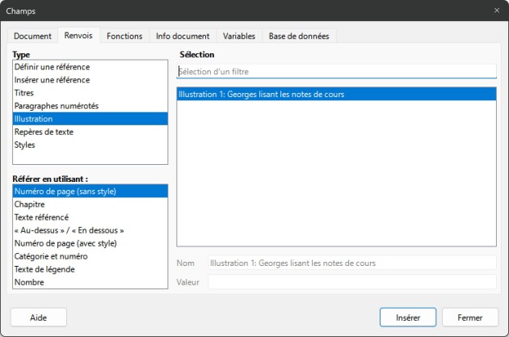Screen dimensions: 509x337
Task: Select 'Illustration 1: Georges lisant' entry
Action: pyautogui.click(x=262, y=95)
